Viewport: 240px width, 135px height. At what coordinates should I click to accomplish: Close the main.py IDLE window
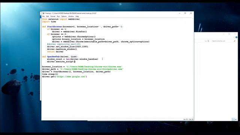pyautogui.click(x=191, y=13)
